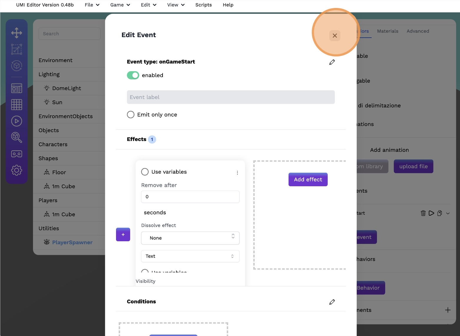Switch to the Materials tab
The width and height of the screenshot is (460, 336).
pyautogui.click(x=388, y=31)
